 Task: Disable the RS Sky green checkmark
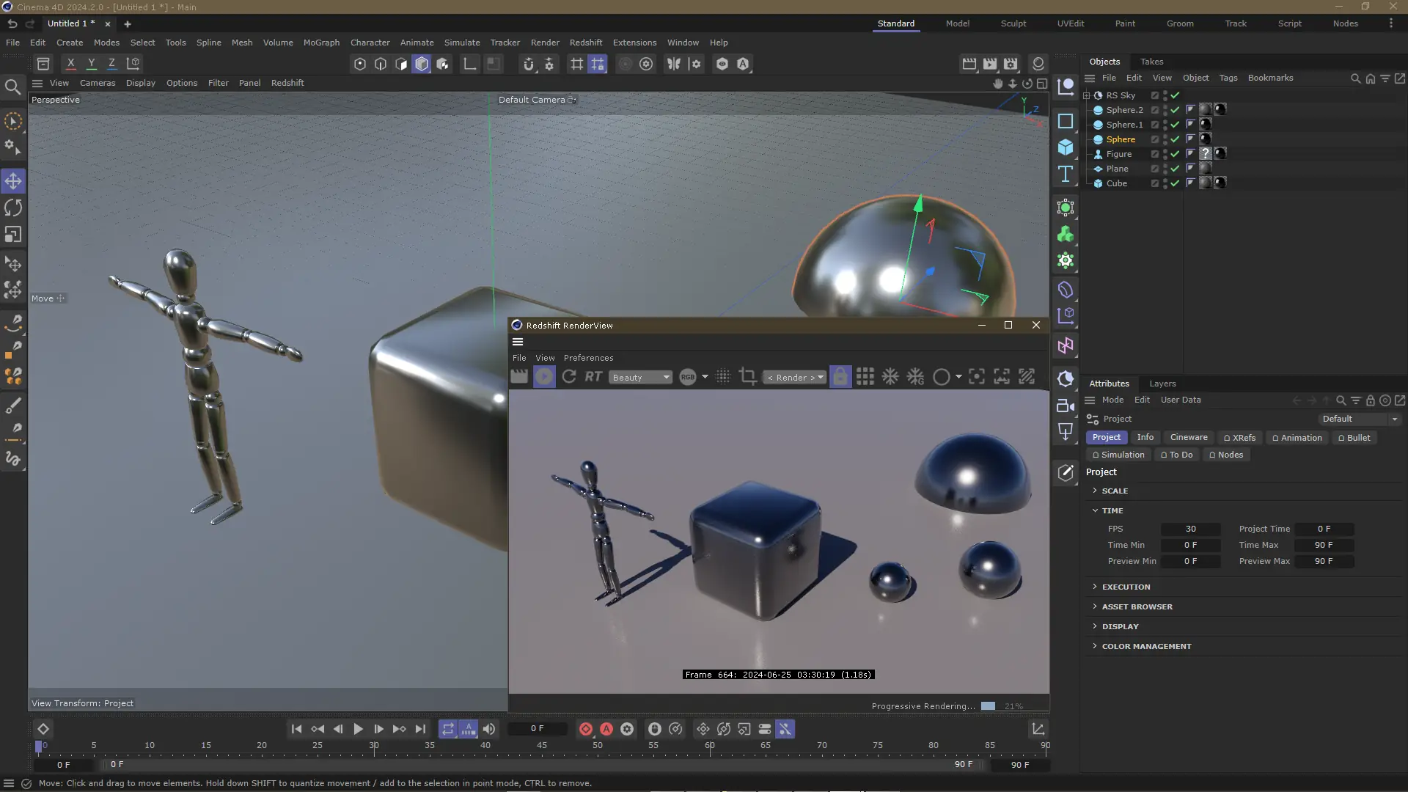pyautogui.click(x=1175, y=95)
